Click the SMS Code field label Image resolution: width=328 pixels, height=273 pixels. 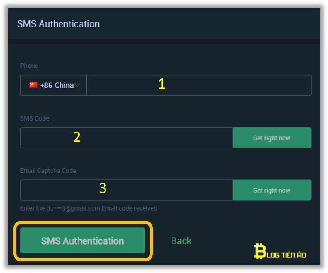[35, 118]
